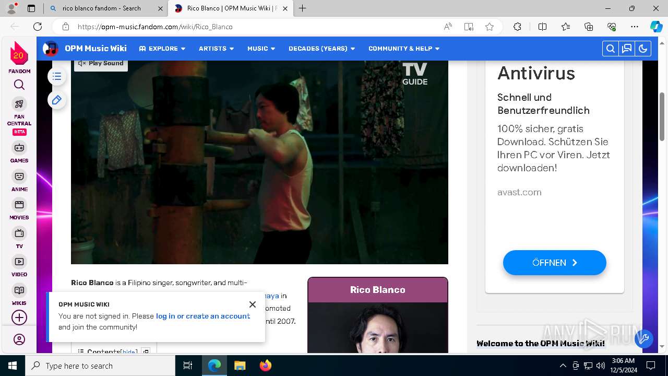Expand the Decades (Years) menu
The height and width of the screenshot is (376, 668).
(x=322, y=49)
